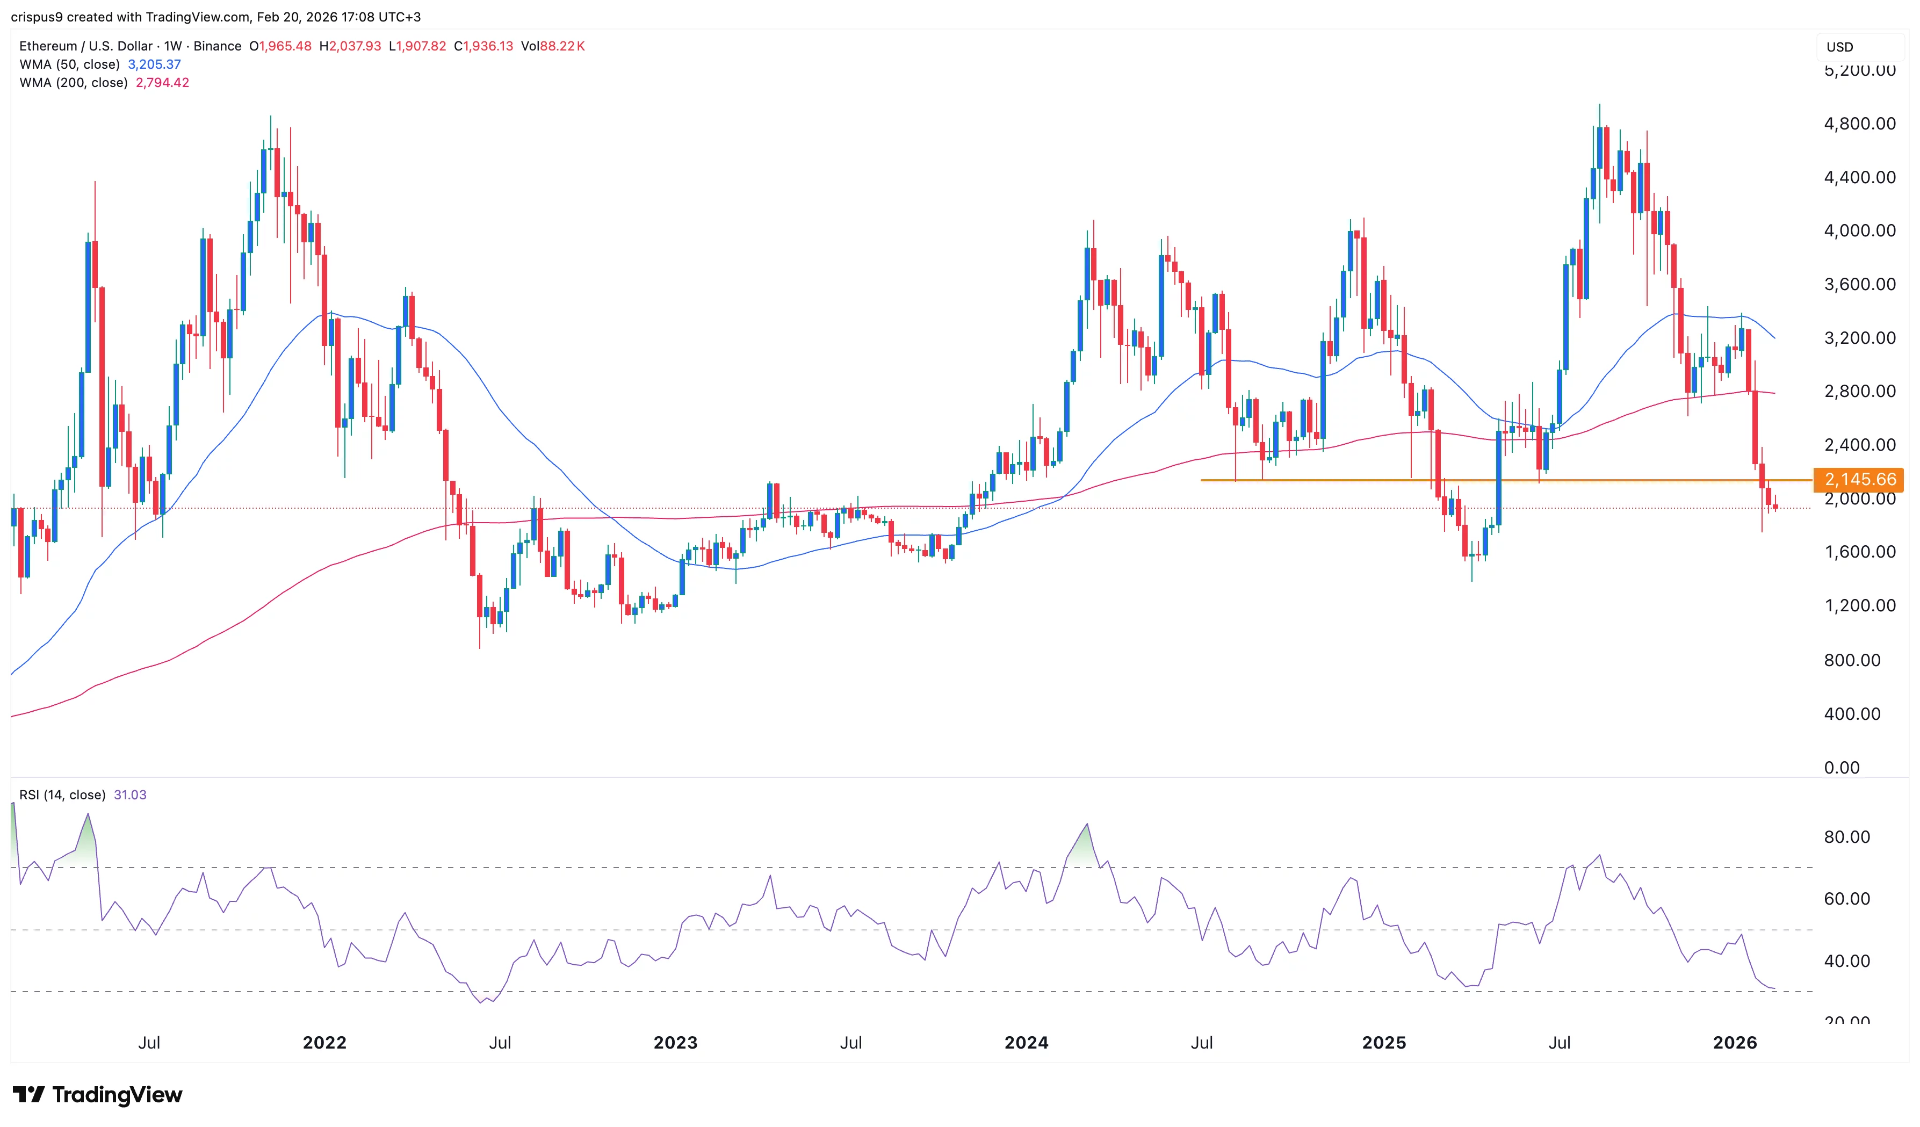This screenshot has height=1127, width=1920.
Task: Click the 1W timeframe label
Action: 174,46
